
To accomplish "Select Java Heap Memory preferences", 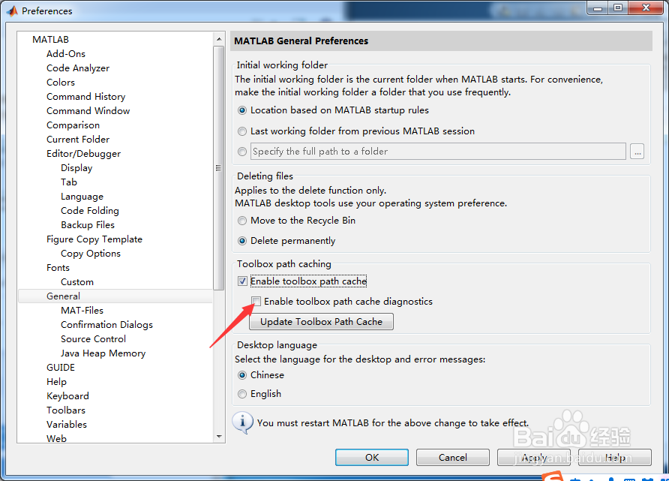I will point(103,353).
